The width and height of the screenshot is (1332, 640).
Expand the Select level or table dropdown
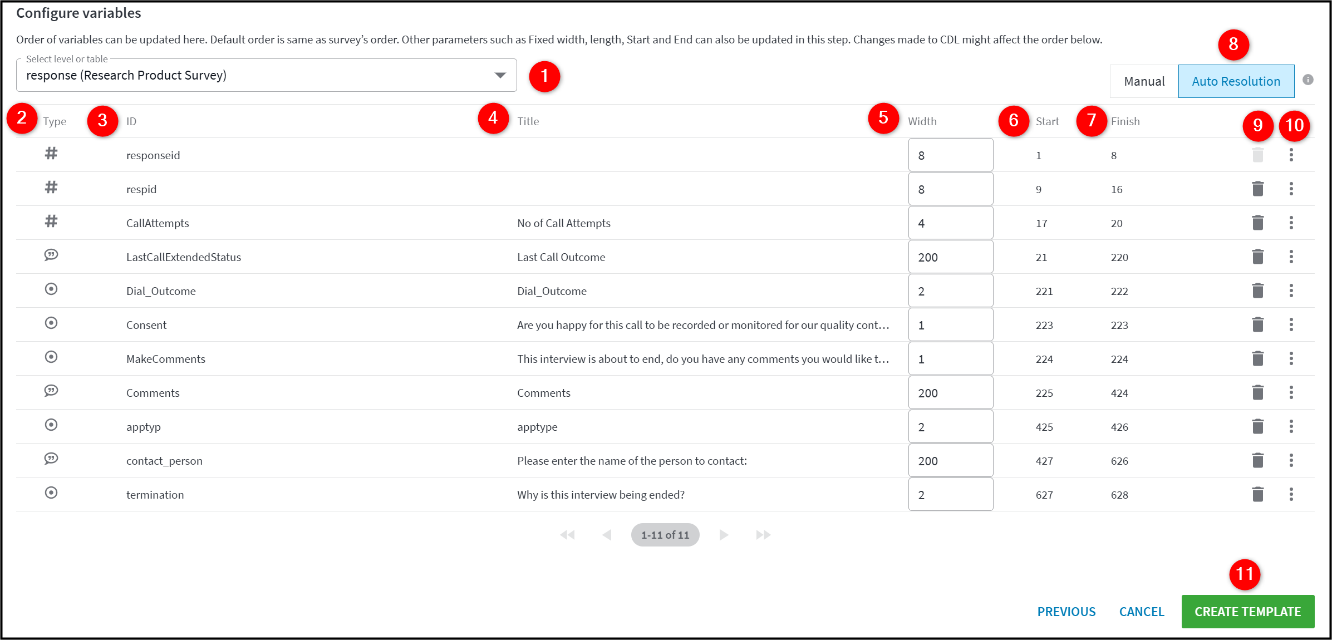tap(267, 75)
